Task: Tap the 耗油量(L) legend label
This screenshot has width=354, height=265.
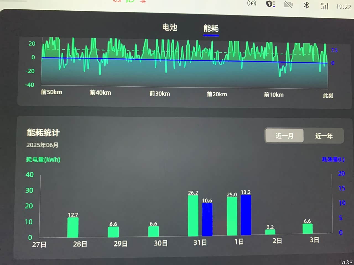Action: [333, 159]
